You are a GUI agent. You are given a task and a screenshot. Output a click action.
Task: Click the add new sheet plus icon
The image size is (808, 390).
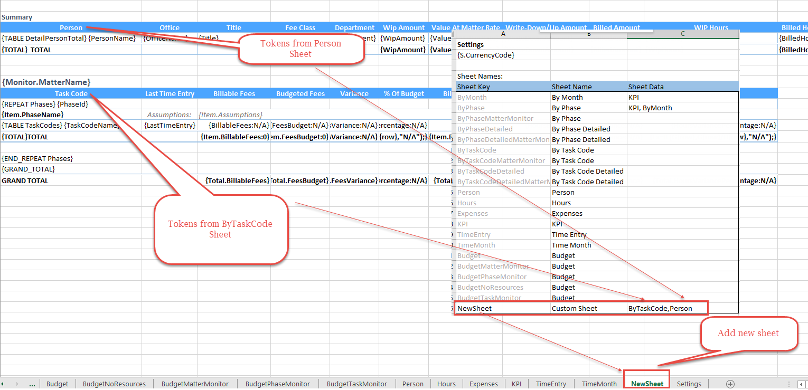coord(730,384)
